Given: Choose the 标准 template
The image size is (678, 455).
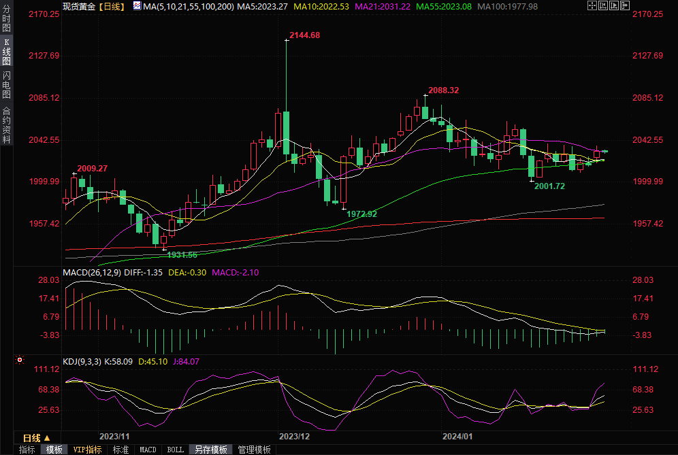Looking at the screenshot, I should (x=120, y=450).
